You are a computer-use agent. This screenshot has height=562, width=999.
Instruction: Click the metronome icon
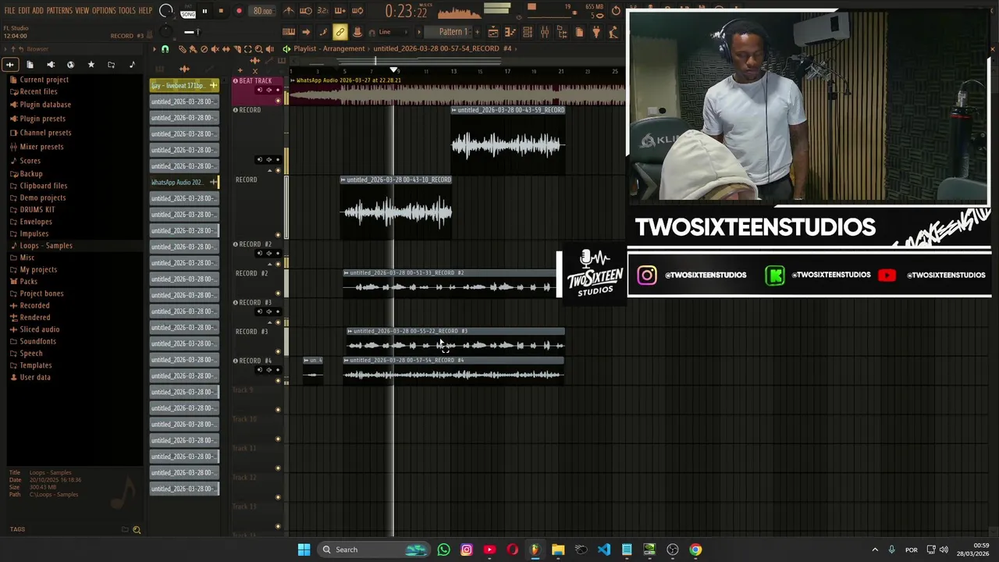289,11
